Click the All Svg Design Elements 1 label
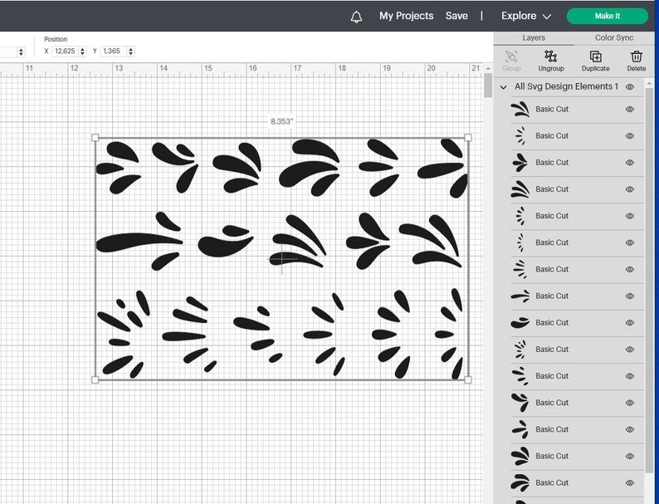This screenshot has height=504, width=659. [566, 86]
